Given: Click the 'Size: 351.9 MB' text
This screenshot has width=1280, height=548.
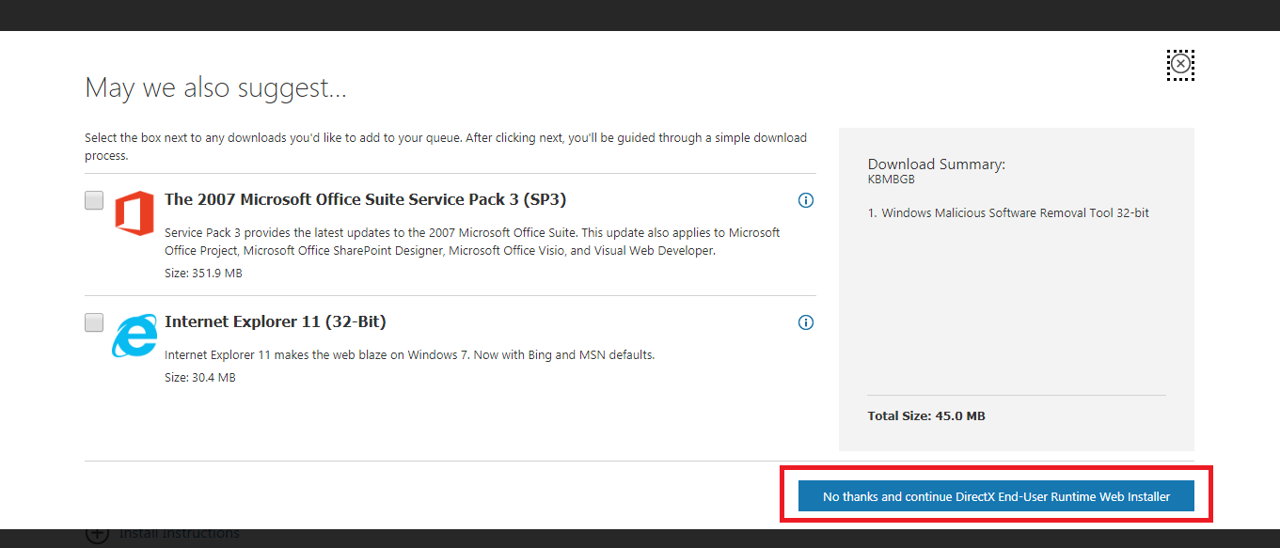Looking at the screenshot, I should (x=203, y=274).
